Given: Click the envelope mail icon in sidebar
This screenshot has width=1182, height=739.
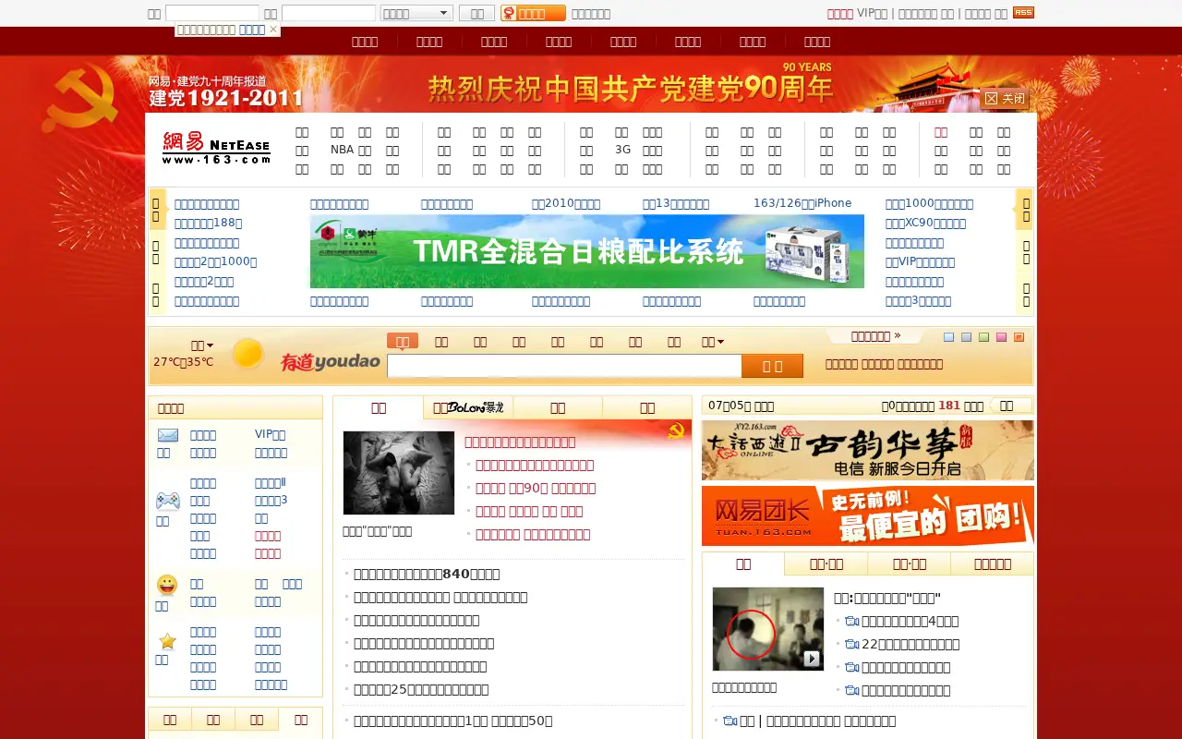Looking at the screenshot, I should [x=167, y=435].
